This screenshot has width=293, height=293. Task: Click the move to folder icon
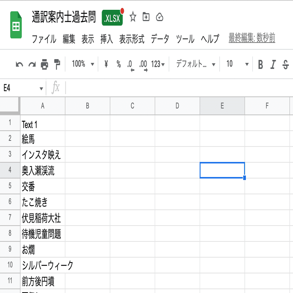click(x=146, y=17)
